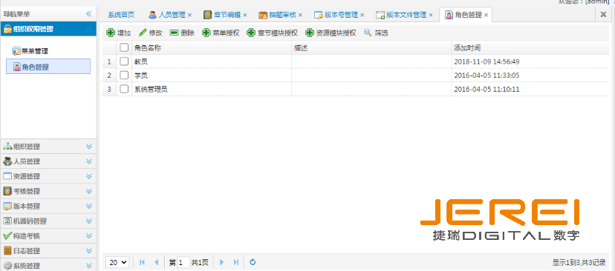Click the refresh icon in the pagination bar

click(253, 262)
